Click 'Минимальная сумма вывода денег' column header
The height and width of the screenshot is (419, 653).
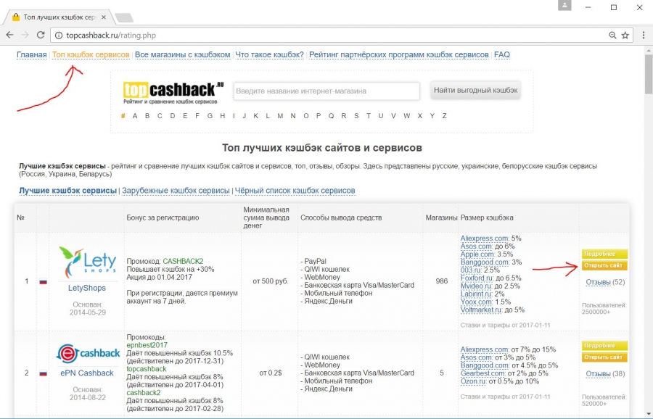(x=266, y=217)
